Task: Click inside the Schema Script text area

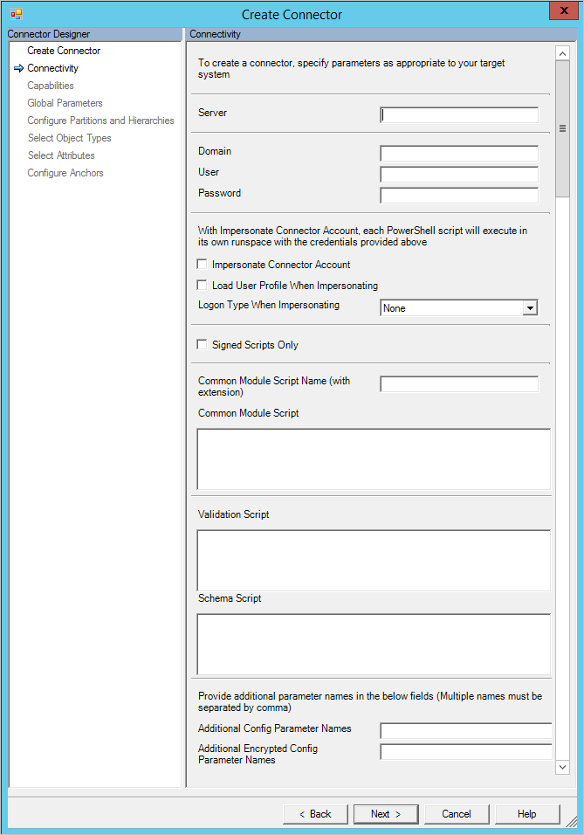Action: [374, 645]
